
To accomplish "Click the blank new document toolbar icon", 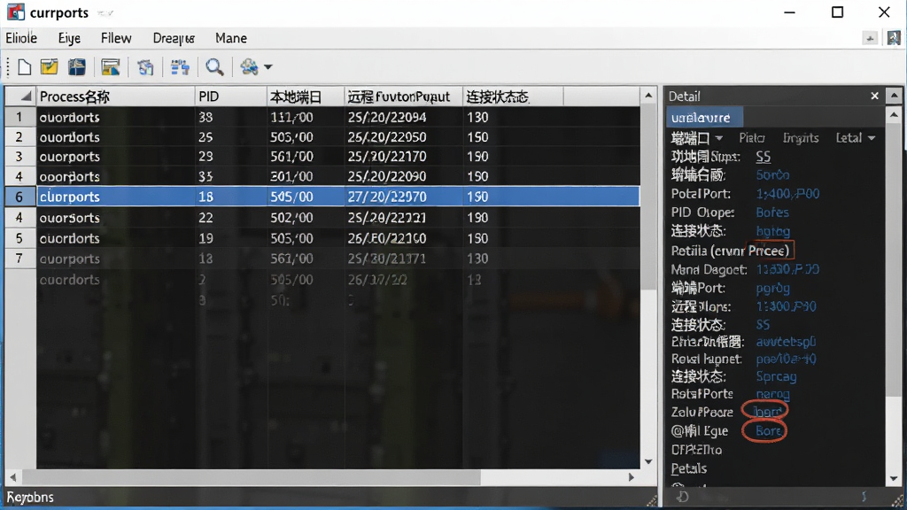I will pyautogui.click(x=24, y=67).
